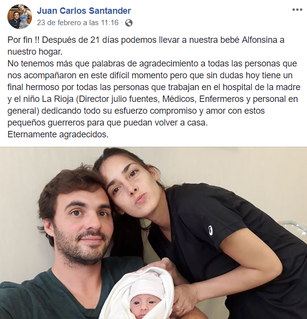Open Juan Carlos Santander's profile picture
The image size is (307, 319).
pyautogui.click(x=20, y=17)
